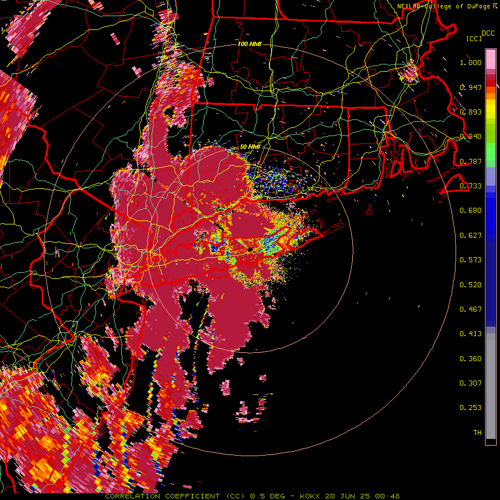Click the 0.787 scale value
Image resolution: width=500 pixels, height=500 pixels.
(471, 161)
